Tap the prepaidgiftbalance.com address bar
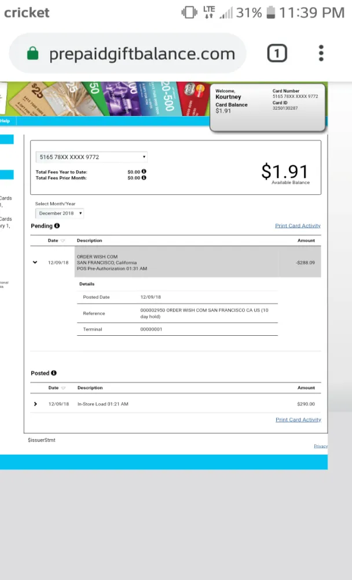 [128, 53]
